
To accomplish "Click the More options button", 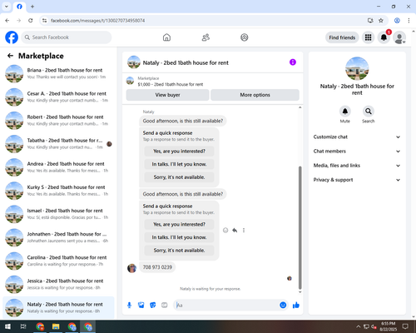I will pos(255,95).
